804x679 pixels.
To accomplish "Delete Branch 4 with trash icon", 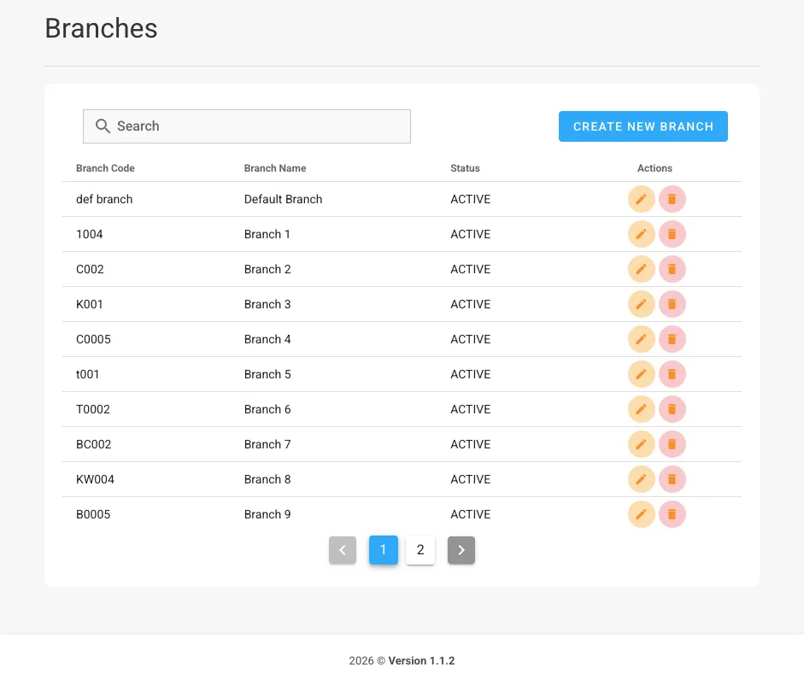I will pyautogui.click(x=672, y=339).
